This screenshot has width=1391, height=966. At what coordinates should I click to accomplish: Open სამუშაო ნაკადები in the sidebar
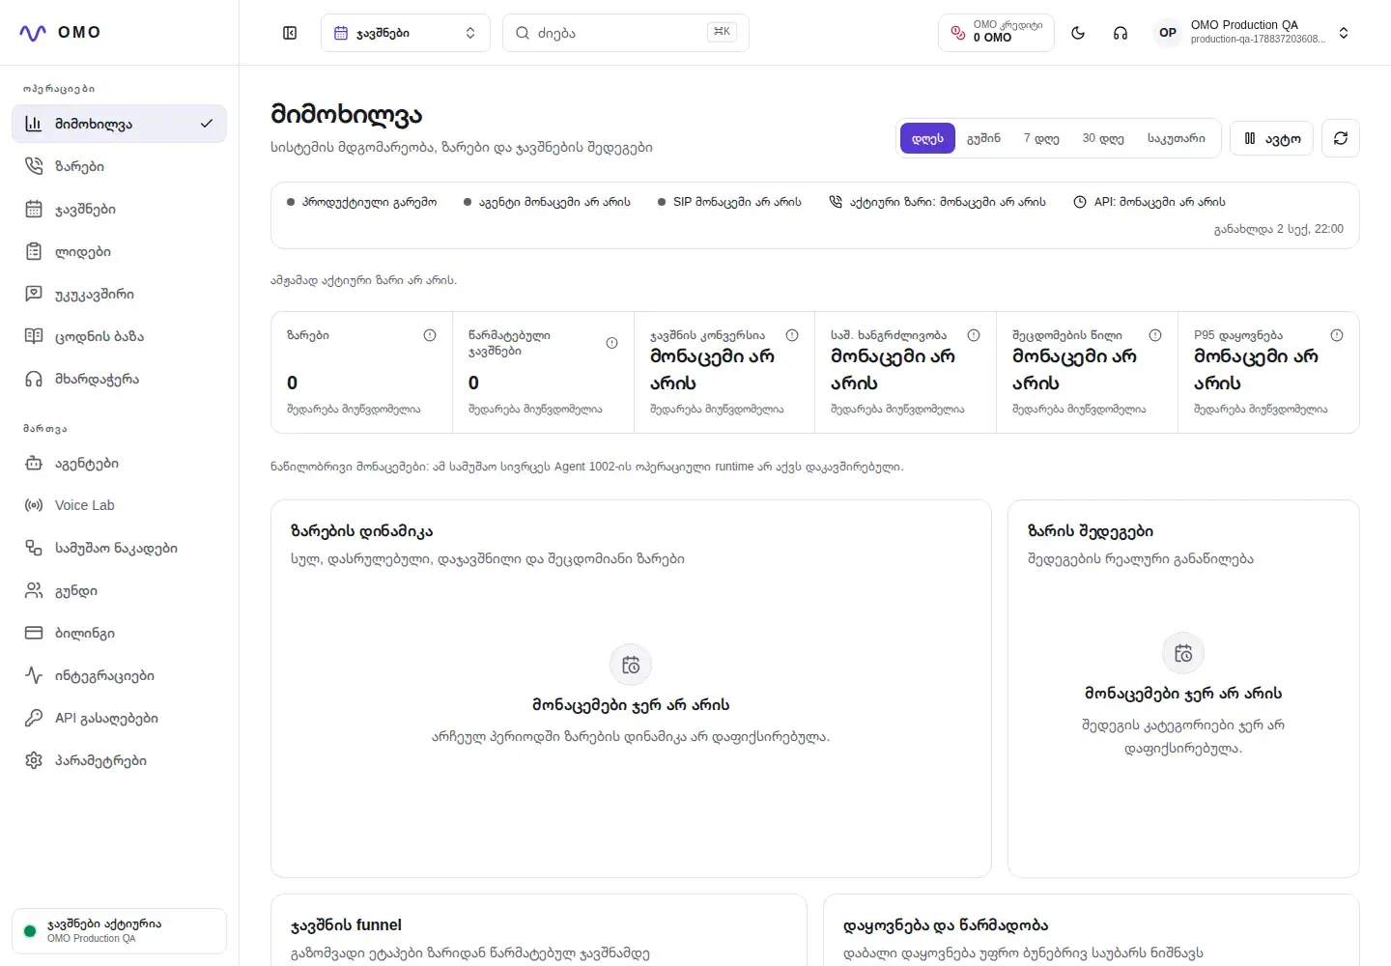point(120,548)
